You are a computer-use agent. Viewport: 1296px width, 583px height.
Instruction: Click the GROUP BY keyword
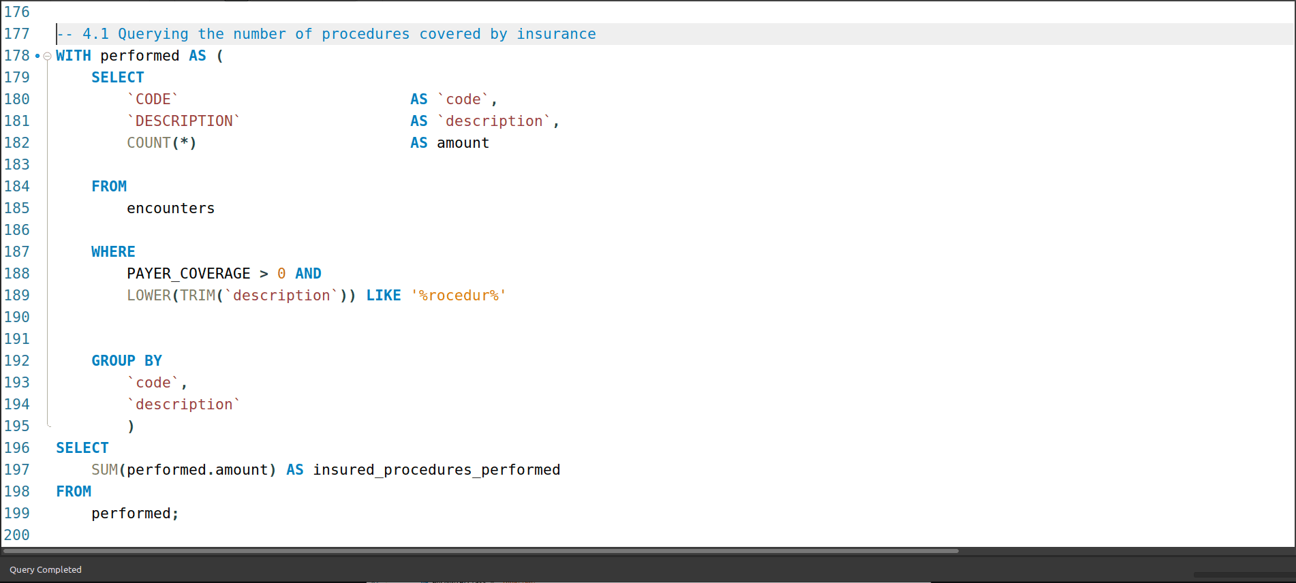pos(127,361)
